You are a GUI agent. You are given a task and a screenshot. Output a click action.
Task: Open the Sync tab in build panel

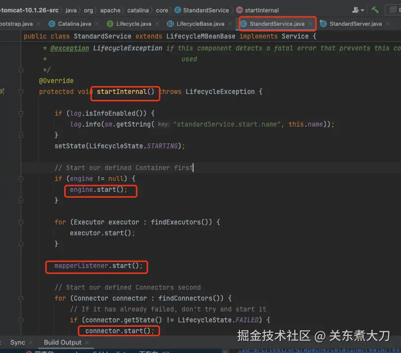pyautogui.click(x=18, y=342)
